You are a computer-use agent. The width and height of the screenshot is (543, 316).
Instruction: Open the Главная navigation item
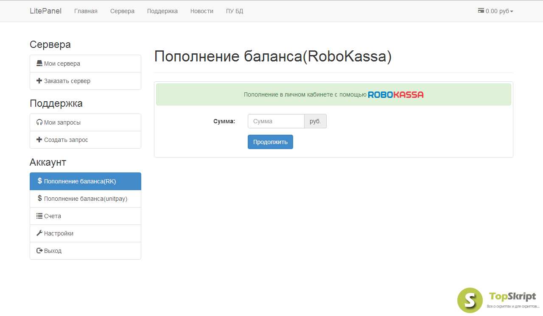click(86, 11)
